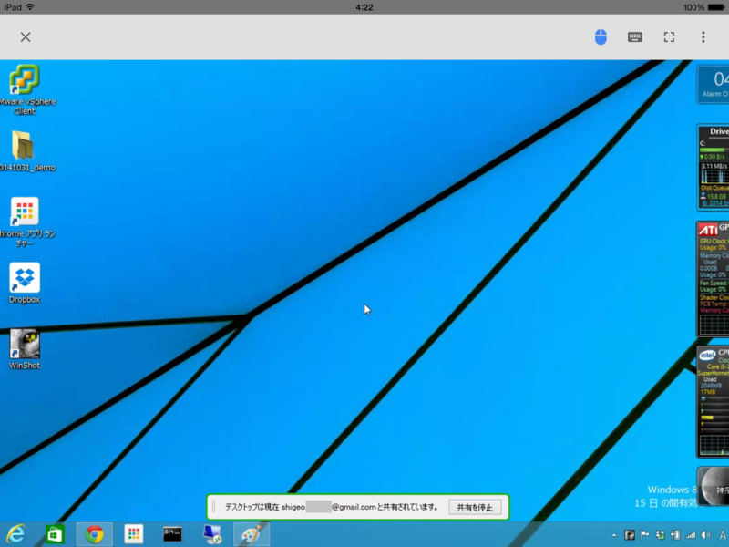Open network signal status in tray
Screen dimensions: 729x547
(x=691, y=535)
